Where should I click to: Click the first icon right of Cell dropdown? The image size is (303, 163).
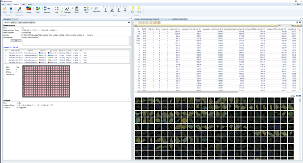point(293,25)
